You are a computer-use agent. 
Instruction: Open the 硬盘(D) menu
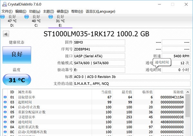point(62,12)
